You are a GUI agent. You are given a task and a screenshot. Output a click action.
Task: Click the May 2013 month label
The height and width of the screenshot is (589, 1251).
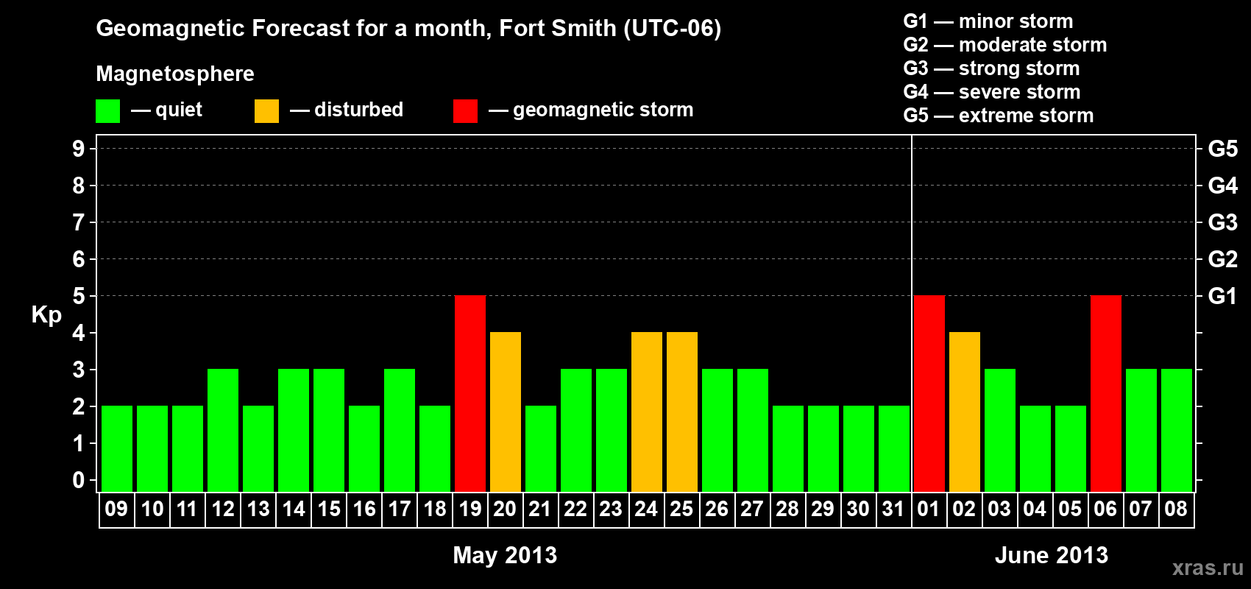(505, 555)
